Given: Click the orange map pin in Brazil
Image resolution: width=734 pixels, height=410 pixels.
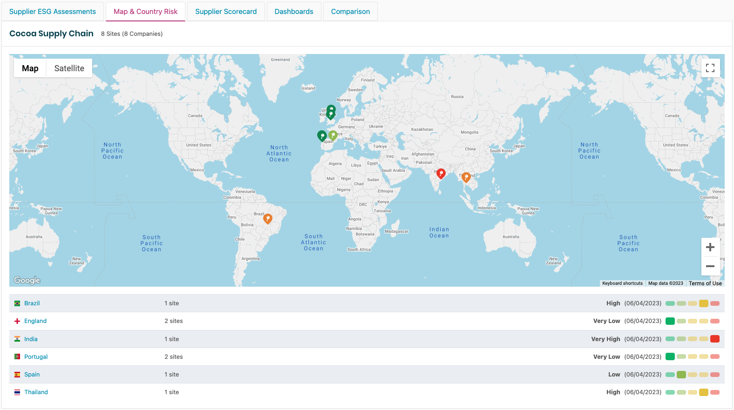Looking at the screenshot, I should (x=268, y=218).
